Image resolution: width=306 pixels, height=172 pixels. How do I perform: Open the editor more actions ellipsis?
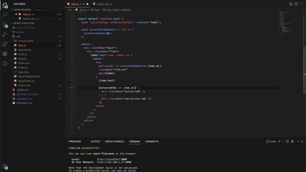302,4
